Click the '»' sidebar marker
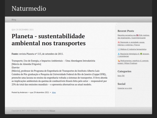The width and height of the screenshot is (157, 118). tap(116, 24)
